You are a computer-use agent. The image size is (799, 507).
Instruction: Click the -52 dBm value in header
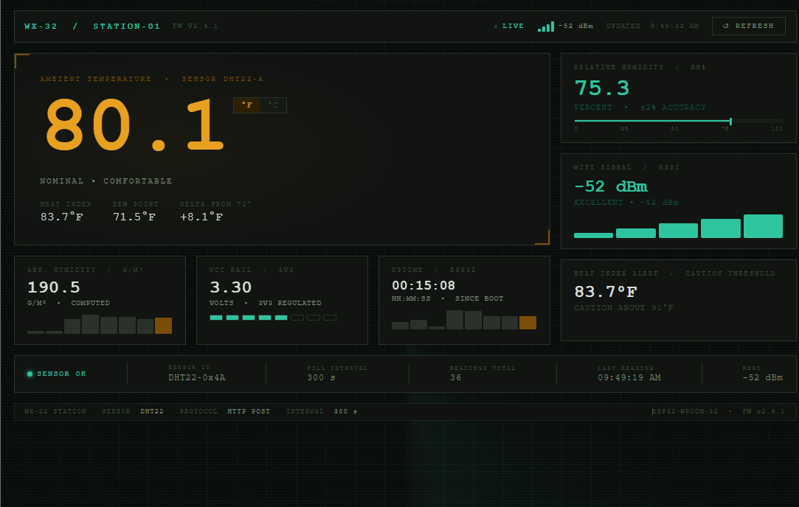[575, 26]
